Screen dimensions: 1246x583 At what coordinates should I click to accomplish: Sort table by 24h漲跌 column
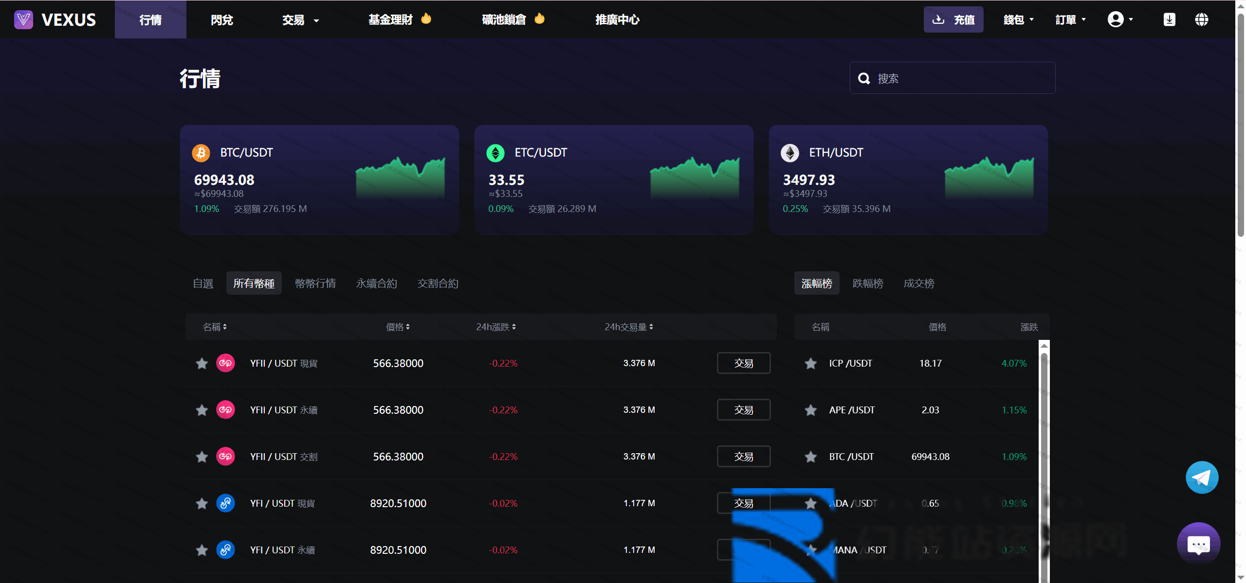[x=496, y=327]
